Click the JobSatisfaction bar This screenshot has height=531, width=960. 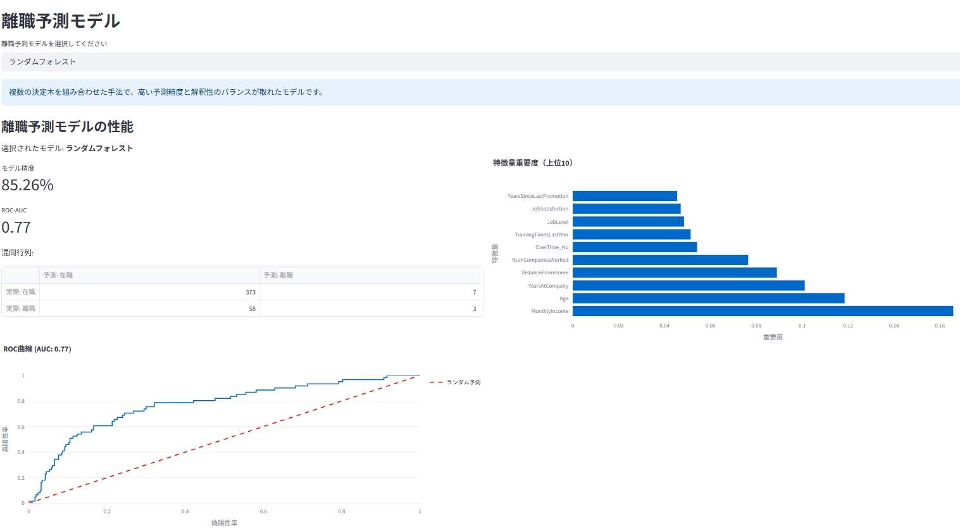tap(626, 209)
